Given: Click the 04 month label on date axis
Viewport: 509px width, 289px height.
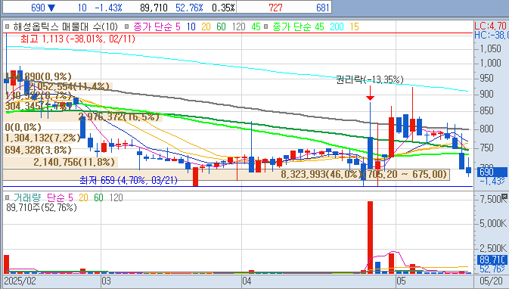Looking at the screenshot, I should [x=247, y=281].
